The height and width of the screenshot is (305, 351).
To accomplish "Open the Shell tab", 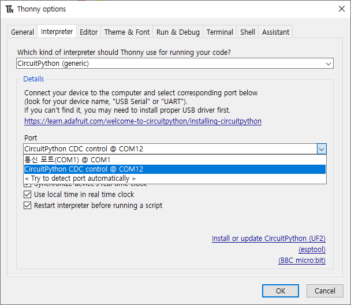I will pos(247,32).
